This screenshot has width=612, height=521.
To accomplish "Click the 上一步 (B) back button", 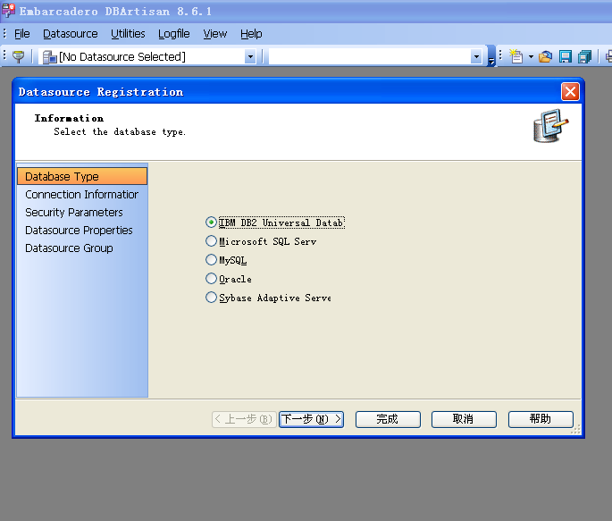I will click(x=244, y=419).
